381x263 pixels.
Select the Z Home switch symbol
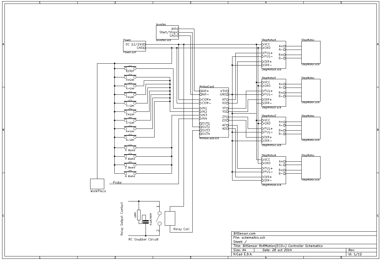[x=130, y=164]
